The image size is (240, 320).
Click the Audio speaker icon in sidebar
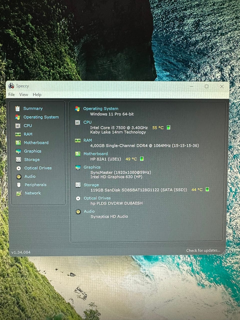pos(19,177)
